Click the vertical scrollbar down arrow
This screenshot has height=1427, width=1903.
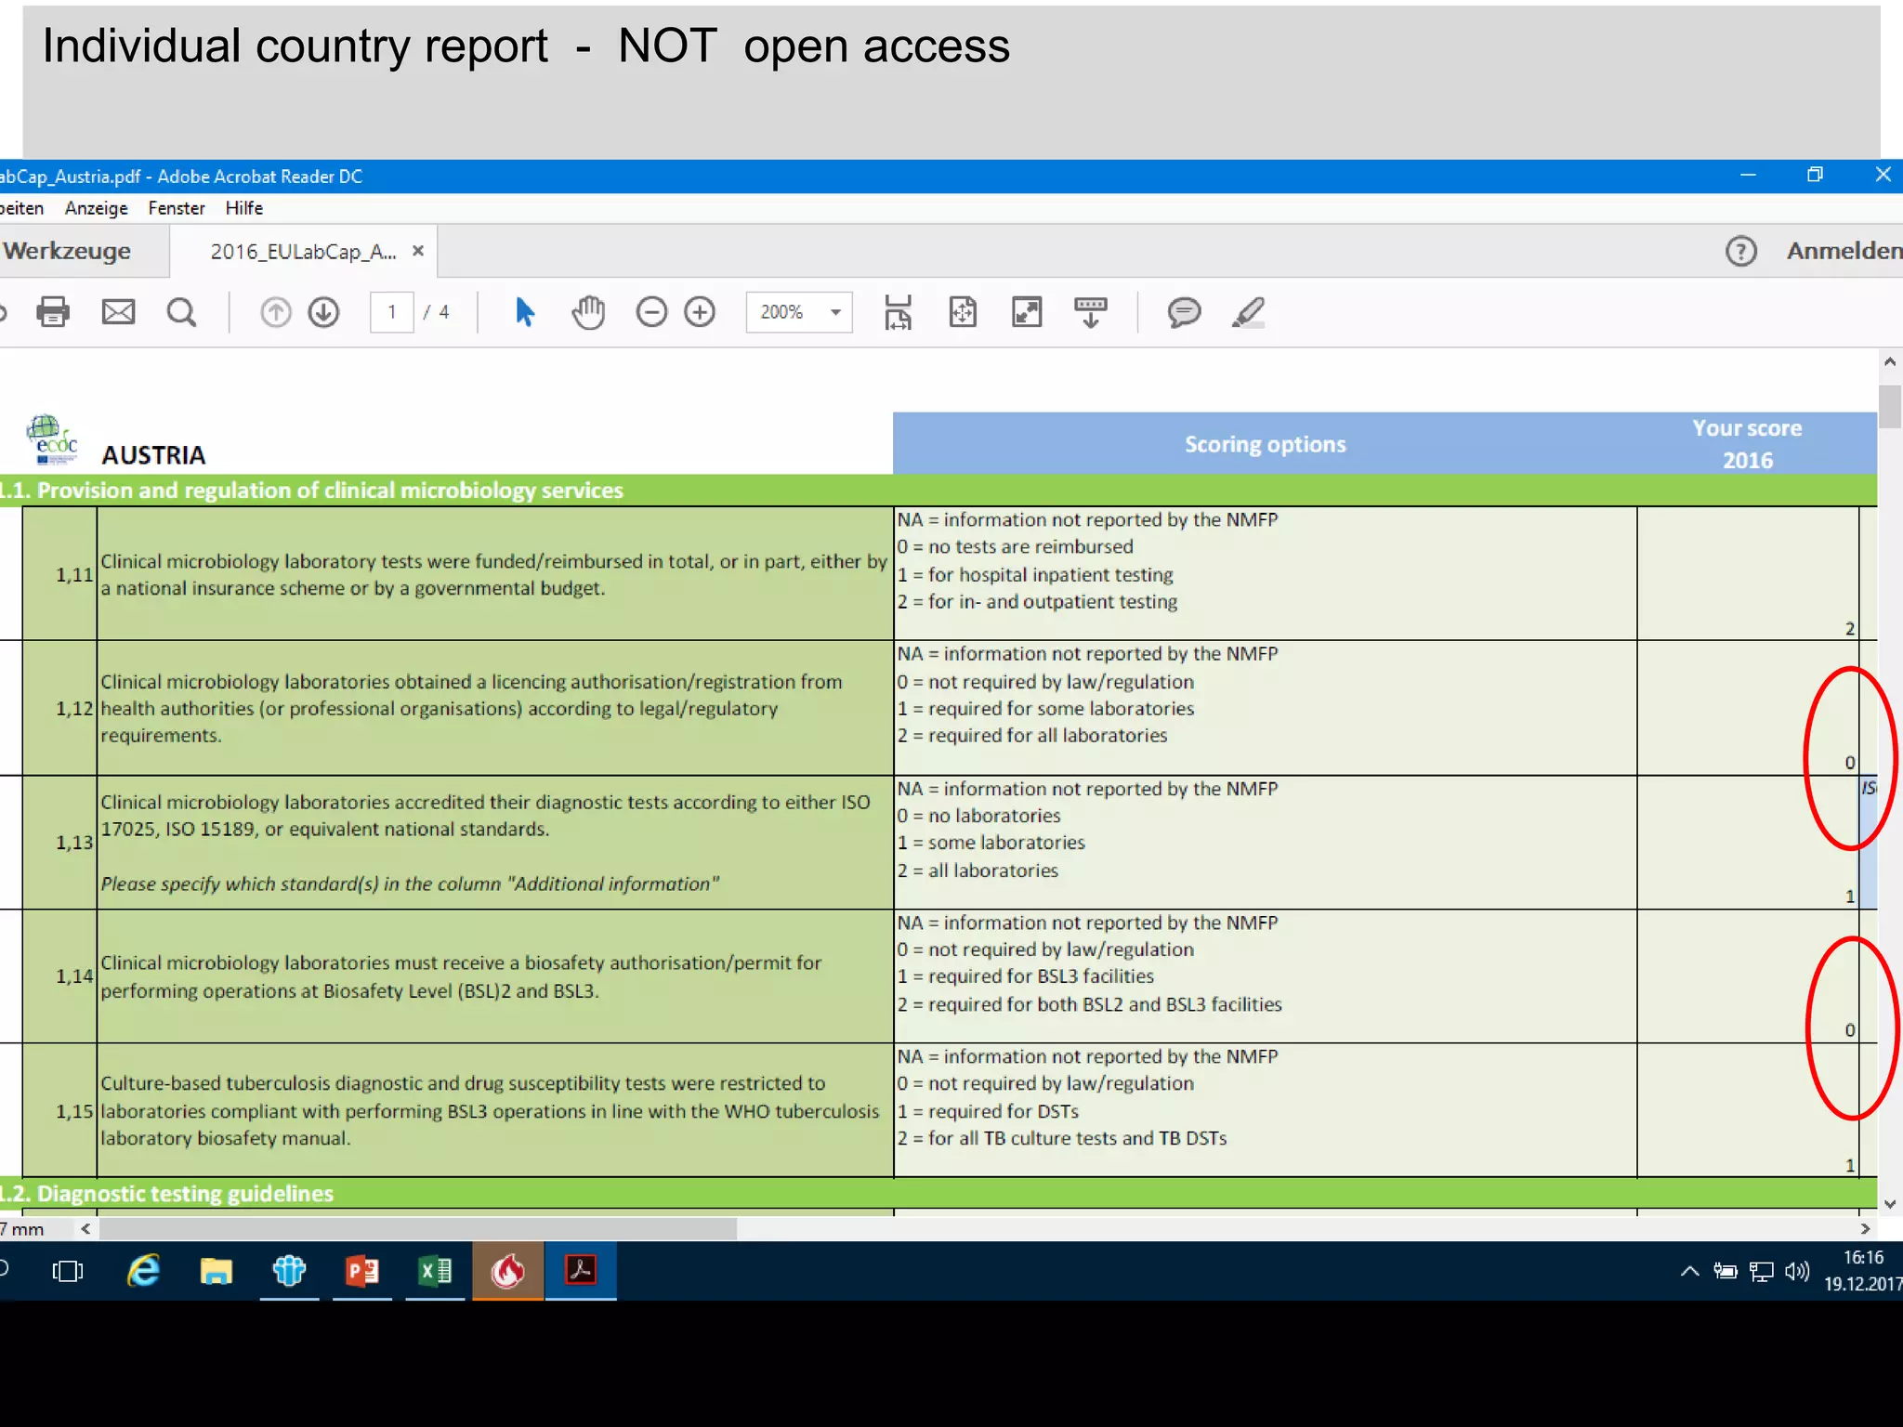click(x=1890, y=1203)
